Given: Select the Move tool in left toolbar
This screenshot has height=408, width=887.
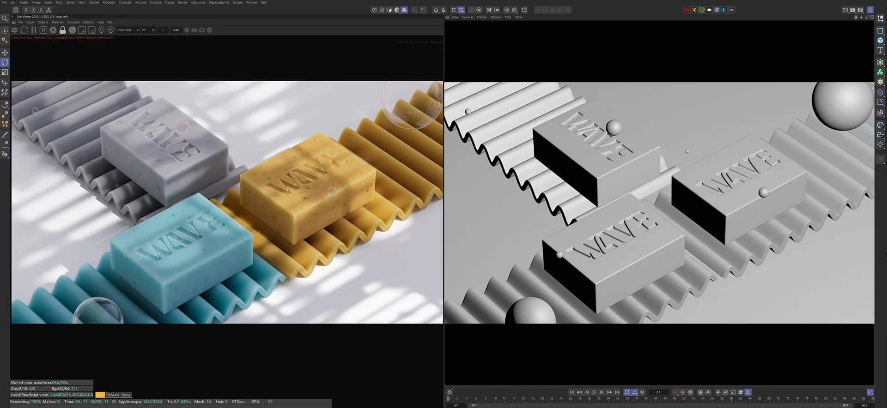Looking at the screenshot, I should [5, 53].
